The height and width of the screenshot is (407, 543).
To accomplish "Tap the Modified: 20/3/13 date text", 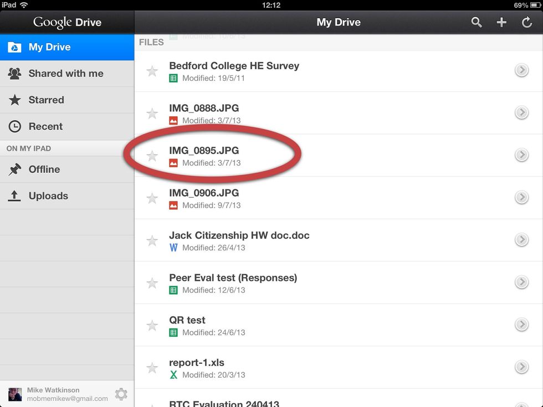I will point(214,375).
